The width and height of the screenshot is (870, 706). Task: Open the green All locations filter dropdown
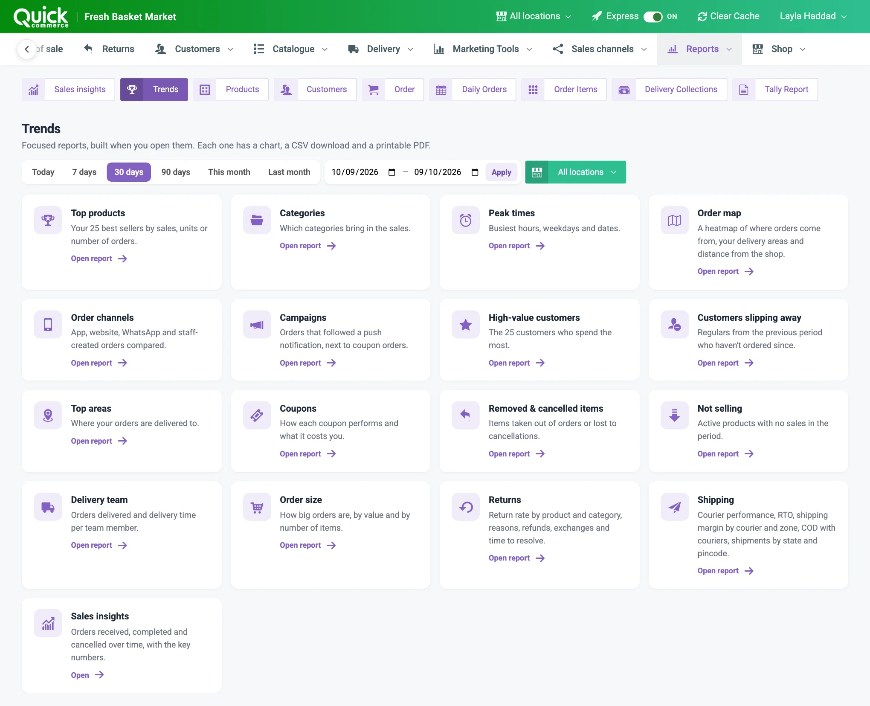pyautogui.click(x=575, y=172)
